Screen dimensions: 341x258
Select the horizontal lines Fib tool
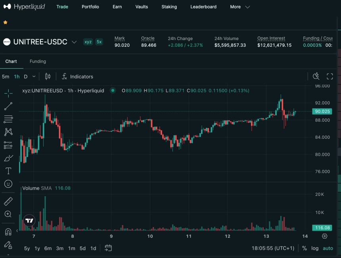pos(8,119)
